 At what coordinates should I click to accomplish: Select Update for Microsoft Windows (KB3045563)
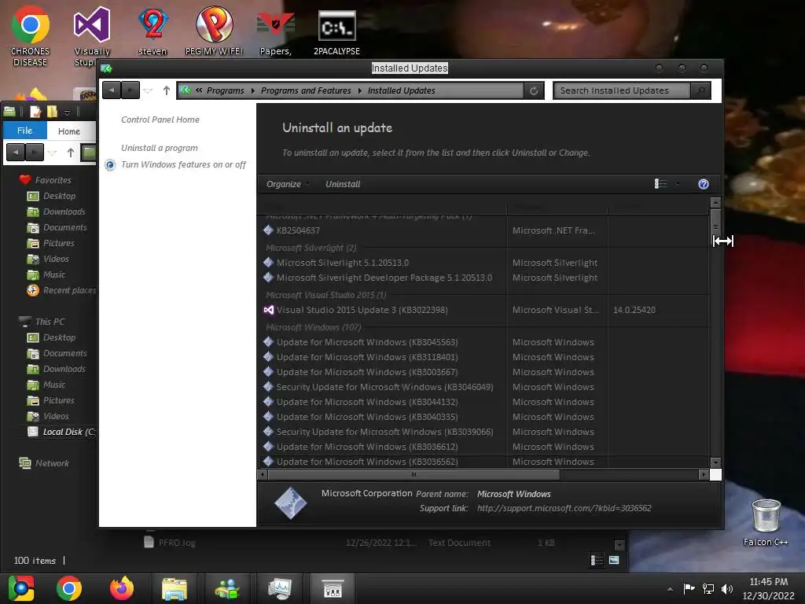483,342
